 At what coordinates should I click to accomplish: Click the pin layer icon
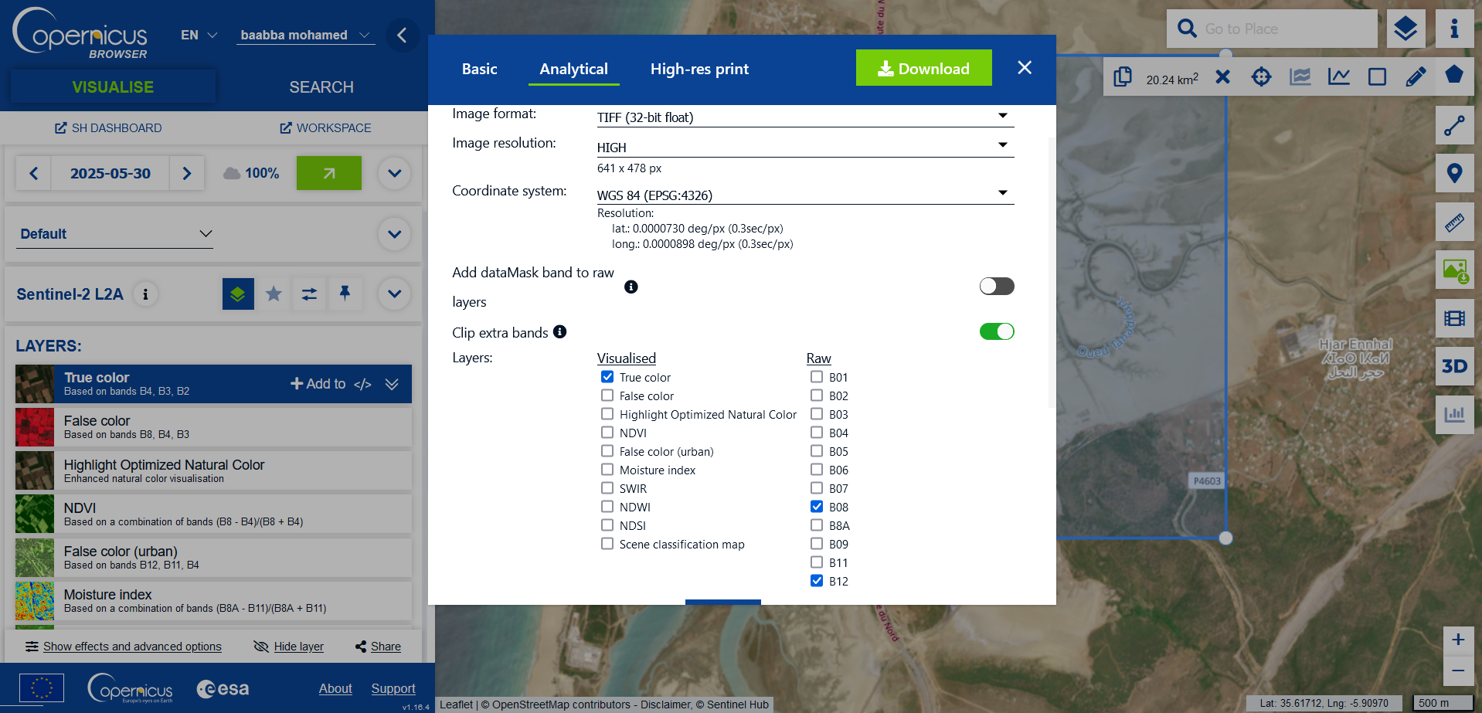coord(345,294)
